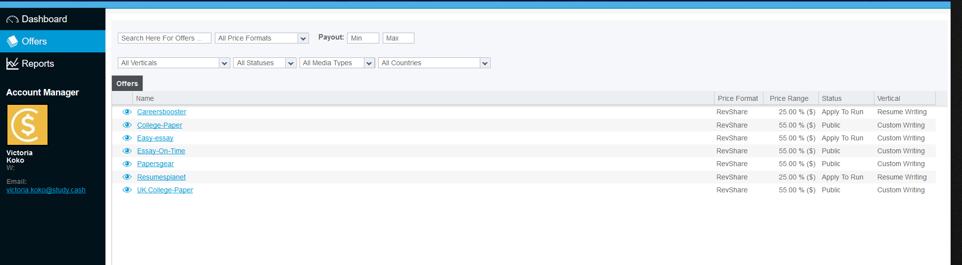
Task: Click Custom Writing vertical for Essay-On-Time
Action: coord(901,151)
